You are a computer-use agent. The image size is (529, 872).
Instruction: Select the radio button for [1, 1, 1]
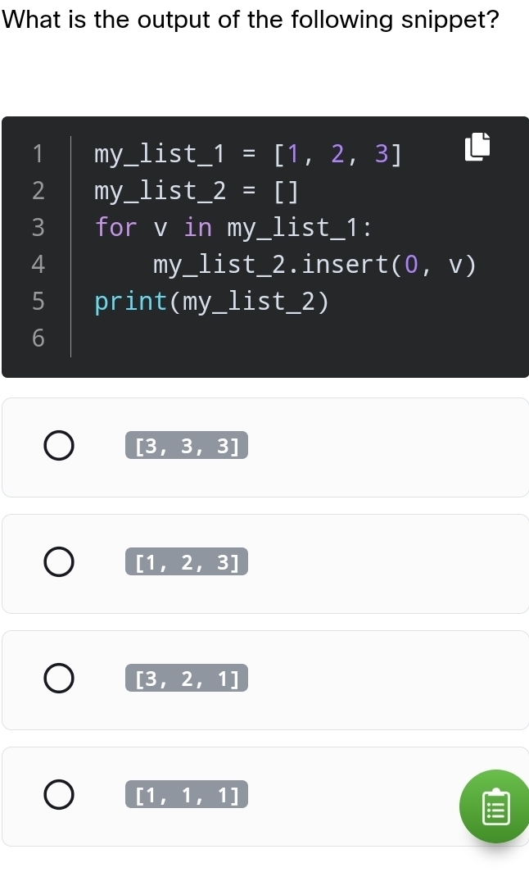coord(58,794)
